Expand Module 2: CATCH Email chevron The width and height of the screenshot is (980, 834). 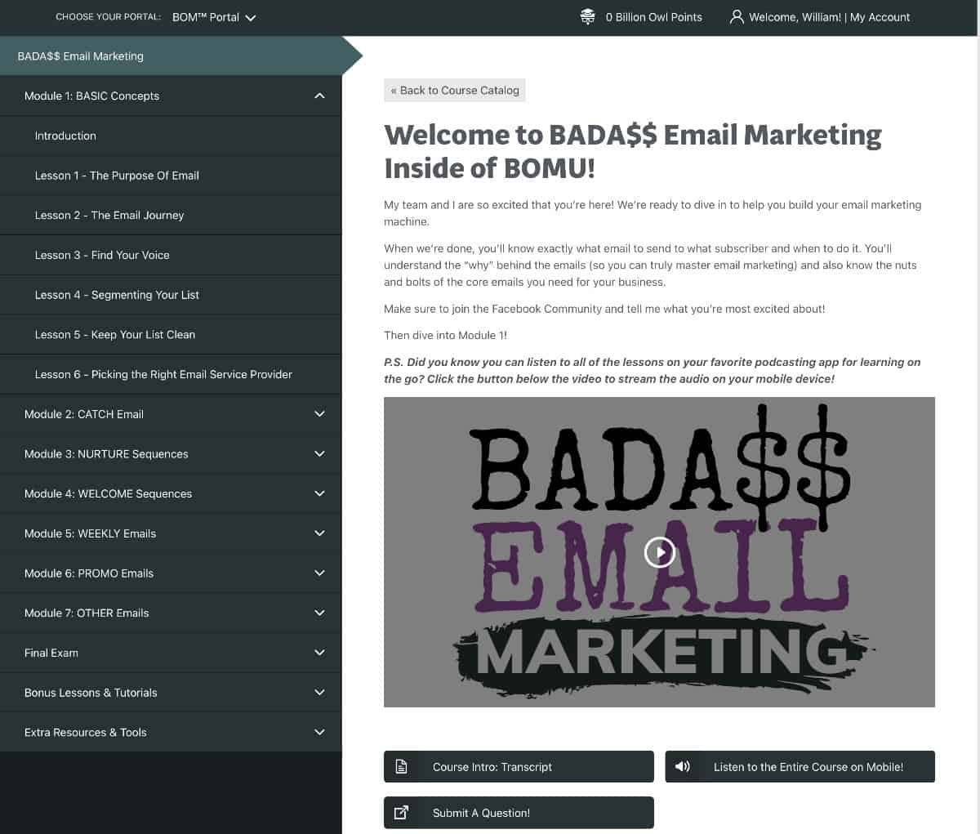319,414
